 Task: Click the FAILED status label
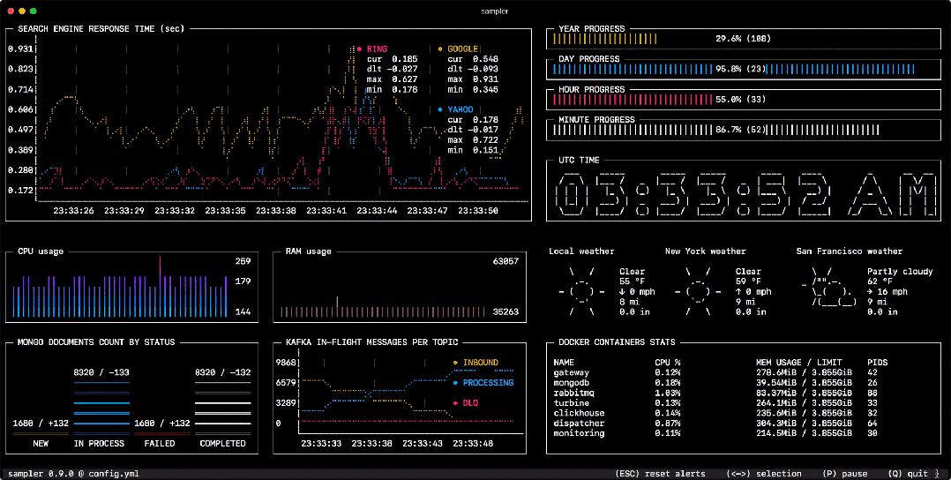[160, 444]
